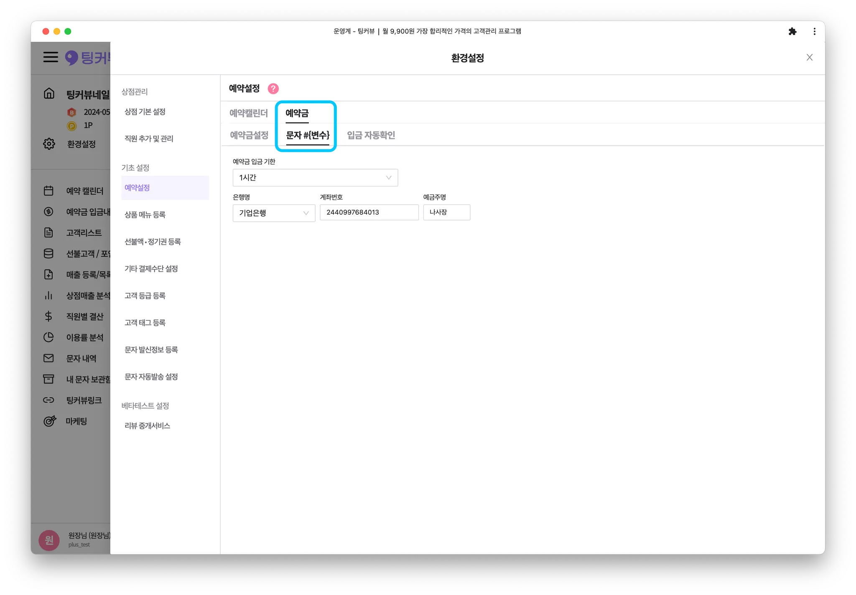The height and width of the screenshot is (595, 856).
Task: Click the 계좌번호 input field
Action: 369,212
